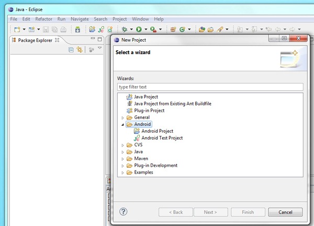Open the Edit menu
314x226 pixels.
pos(26,19)
